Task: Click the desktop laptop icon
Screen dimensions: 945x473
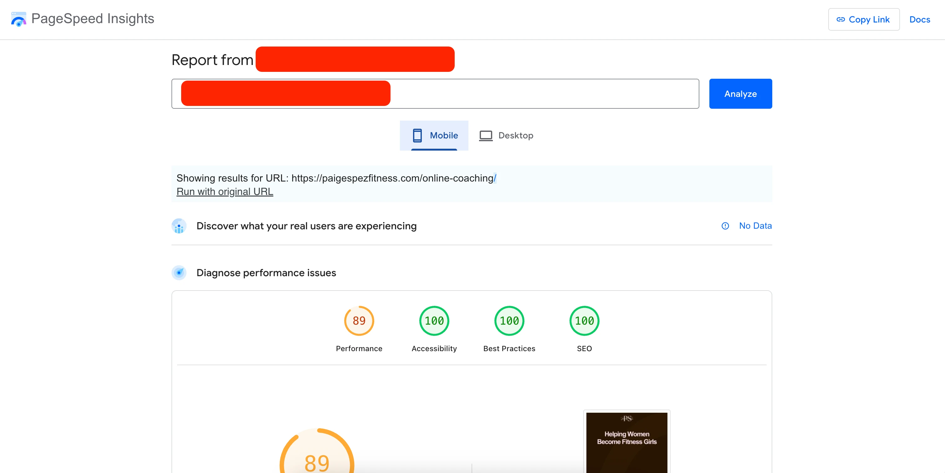Action: (486, 135)
